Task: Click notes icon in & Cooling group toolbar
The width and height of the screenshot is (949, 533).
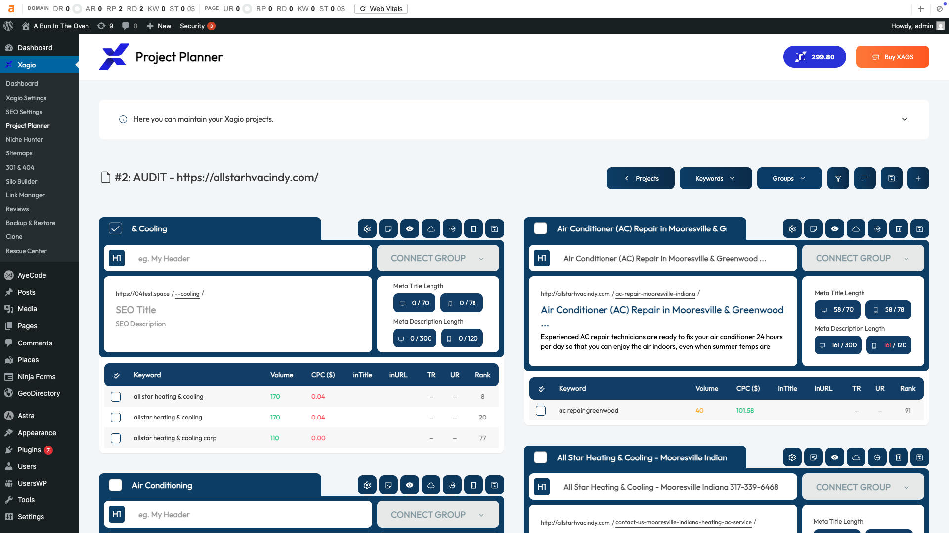Action: pyautogui.click(x=388, y=229)
